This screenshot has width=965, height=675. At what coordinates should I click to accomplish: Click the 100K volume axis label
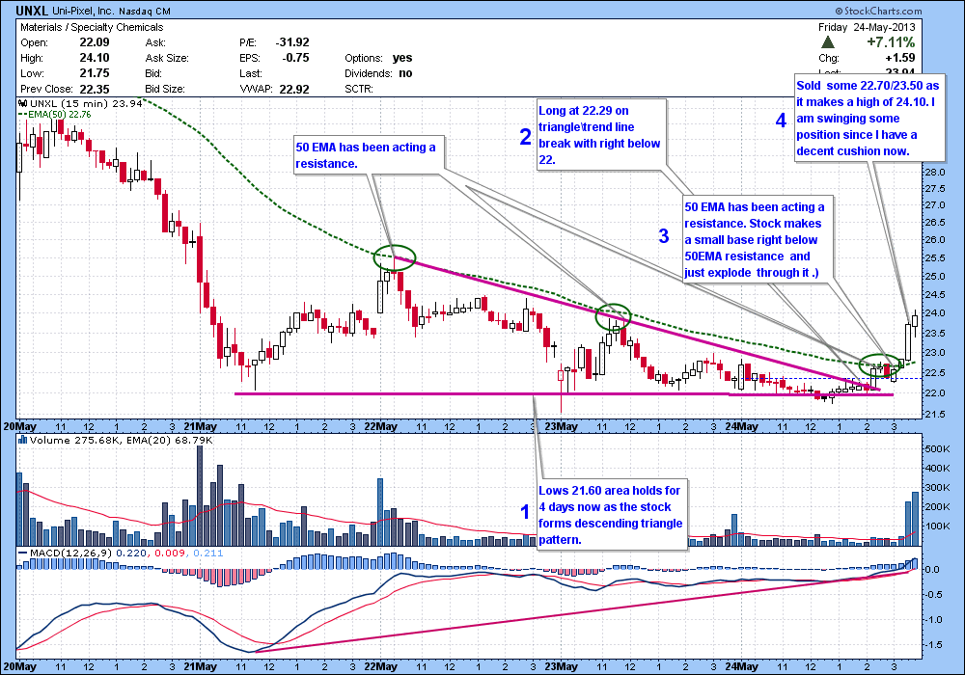pos(937,526)
